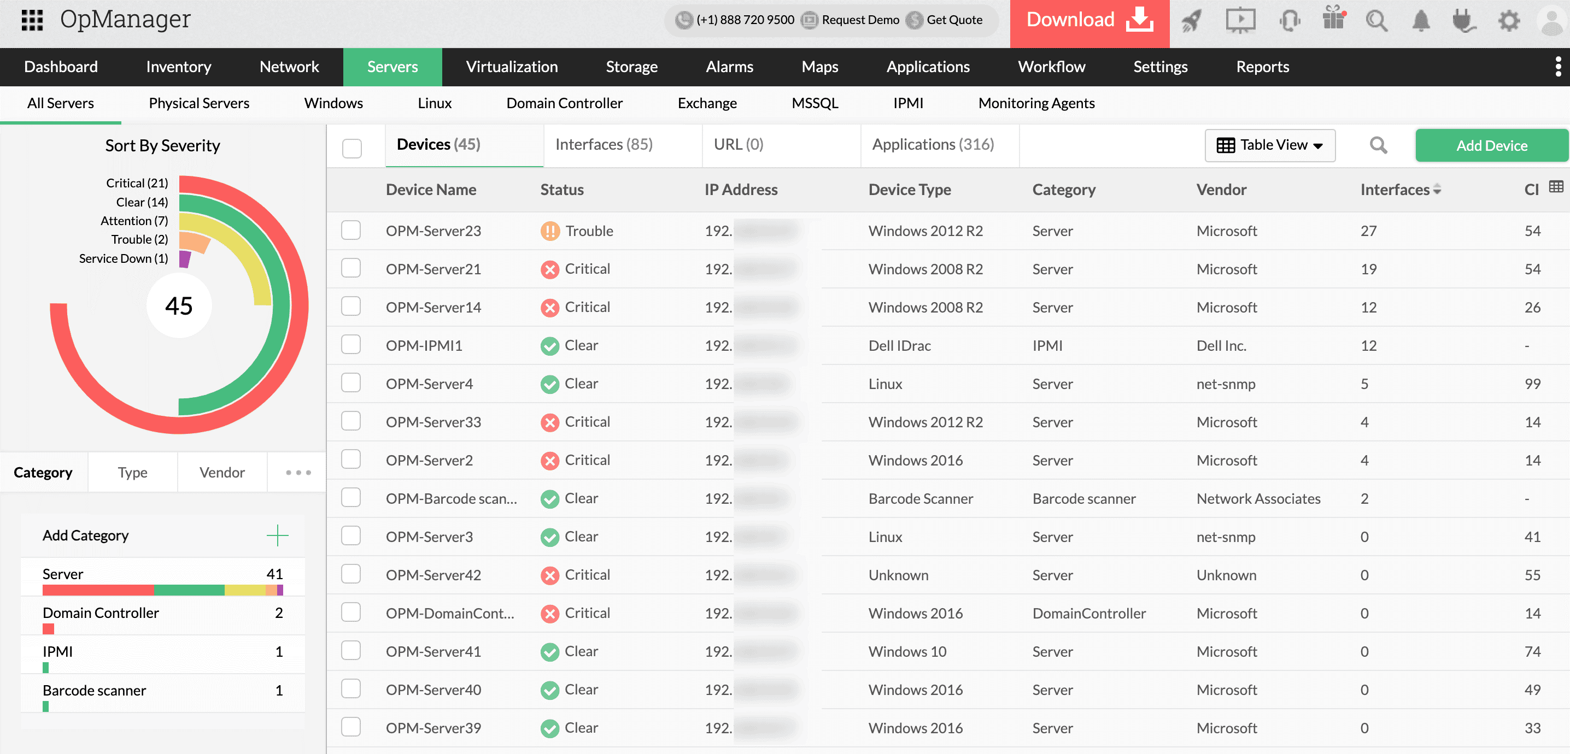
Task: Open the Table View dropdown
Action: [x=1269, y=145]
